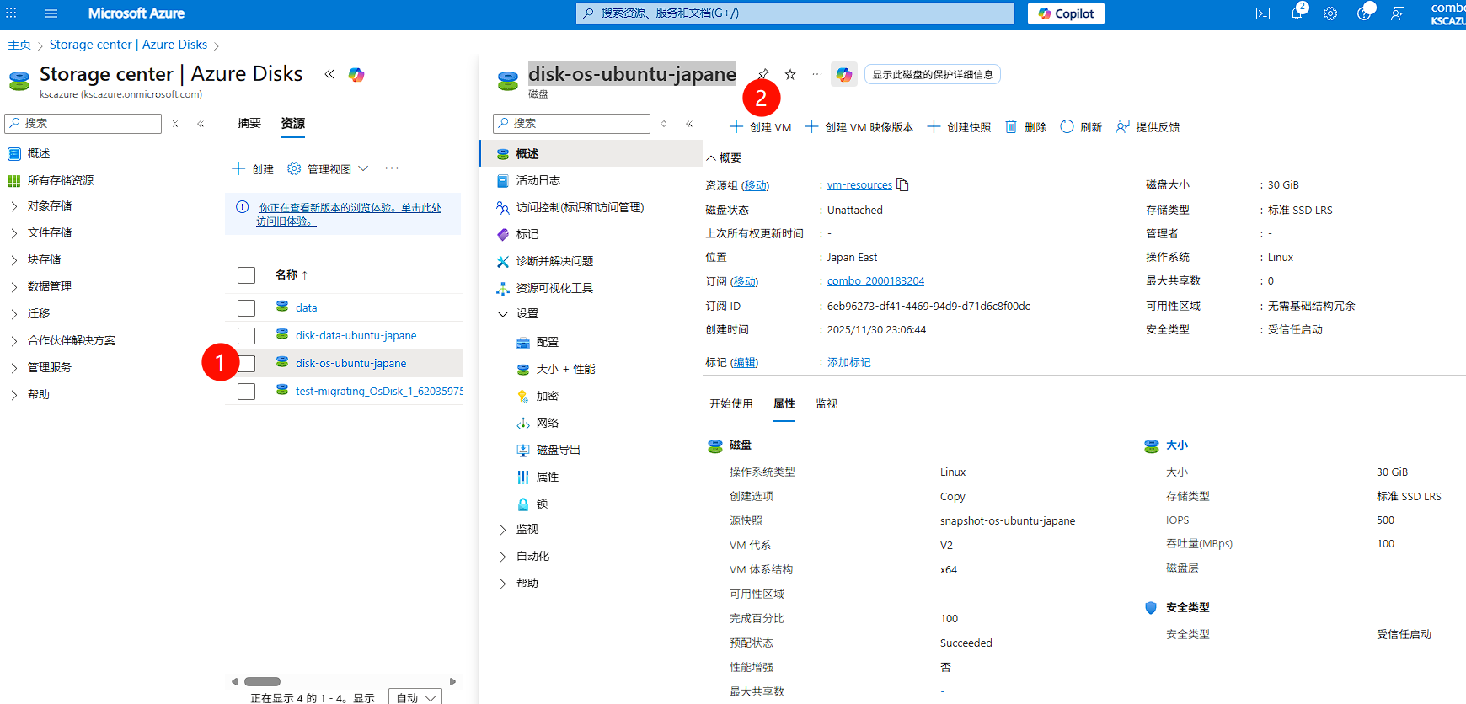Open the notifications bell icon
Viewport: 1466px width, 704px height.
click(x=1297, y=13)
